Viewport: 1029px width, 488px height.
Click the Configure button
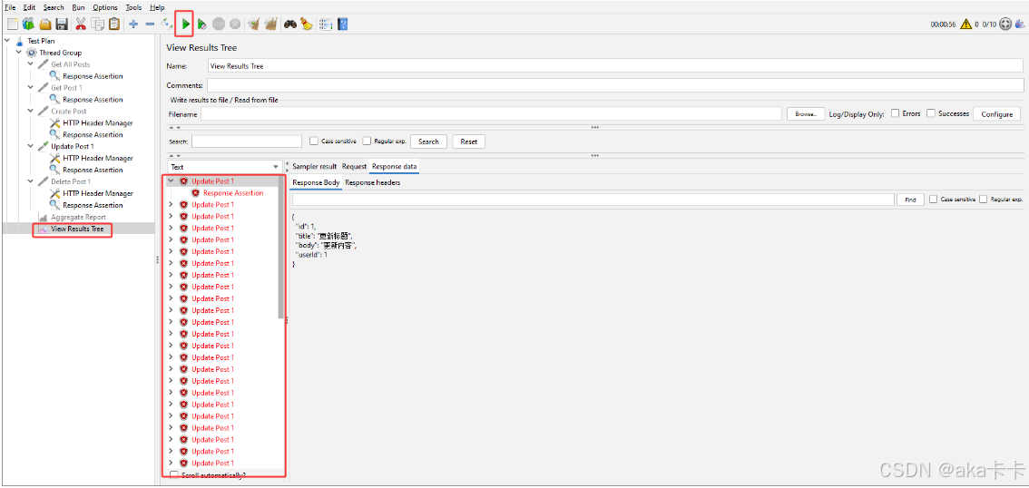coord(997,113)
